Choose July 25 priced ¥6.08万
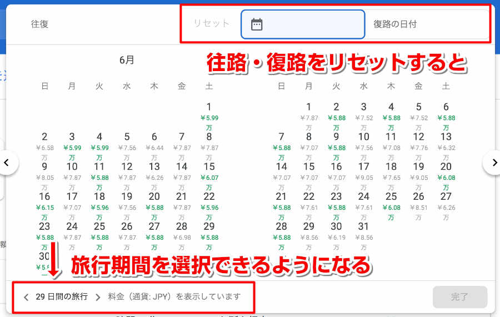 click(391, 206)
